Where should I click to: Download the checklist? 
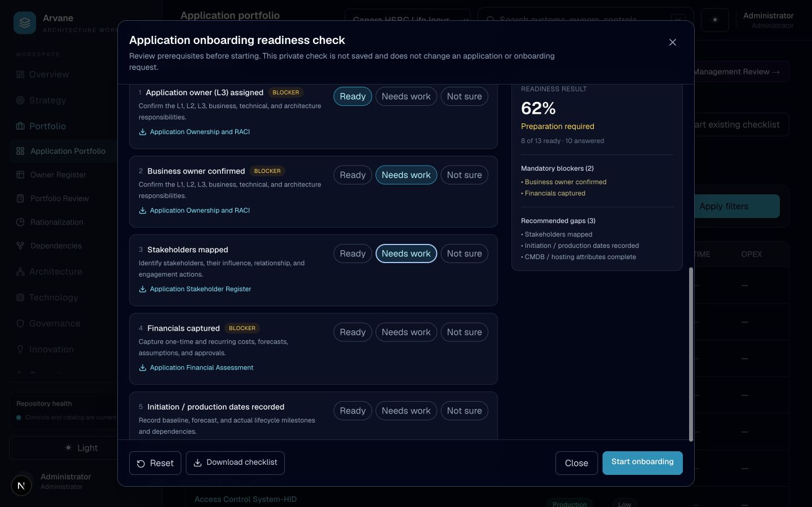pyautogui.click(x=235, y=463)
